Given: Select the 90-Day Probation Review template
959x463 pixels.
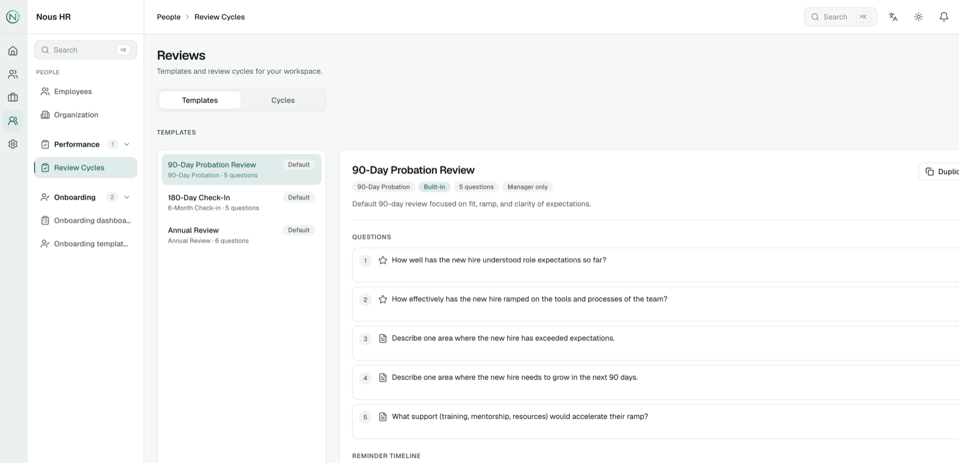Looking at the screenshot, I should tap(242, 170).
